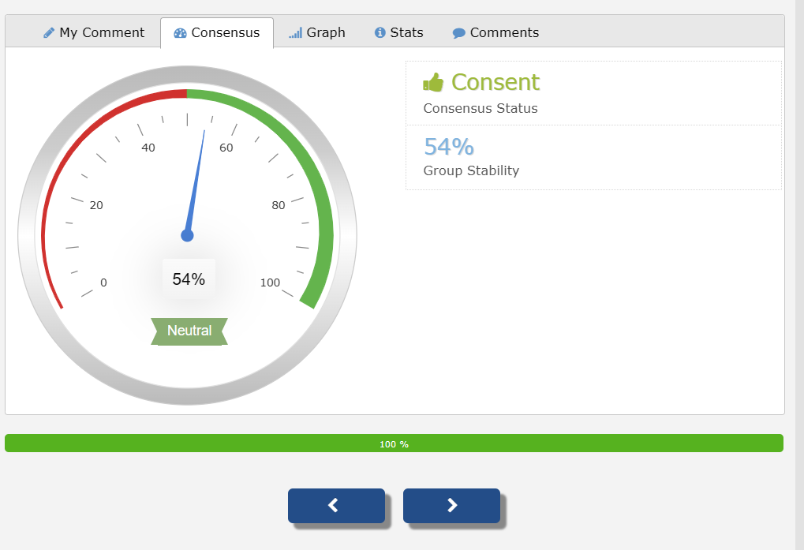Click the blue gauge needle hub
The width and height of the screenshot is (804, 550).
(187, 235)
